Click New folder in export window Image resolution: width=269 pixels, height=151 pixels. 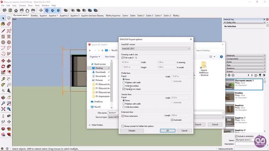pyautogui.click(x=110, y=57)
